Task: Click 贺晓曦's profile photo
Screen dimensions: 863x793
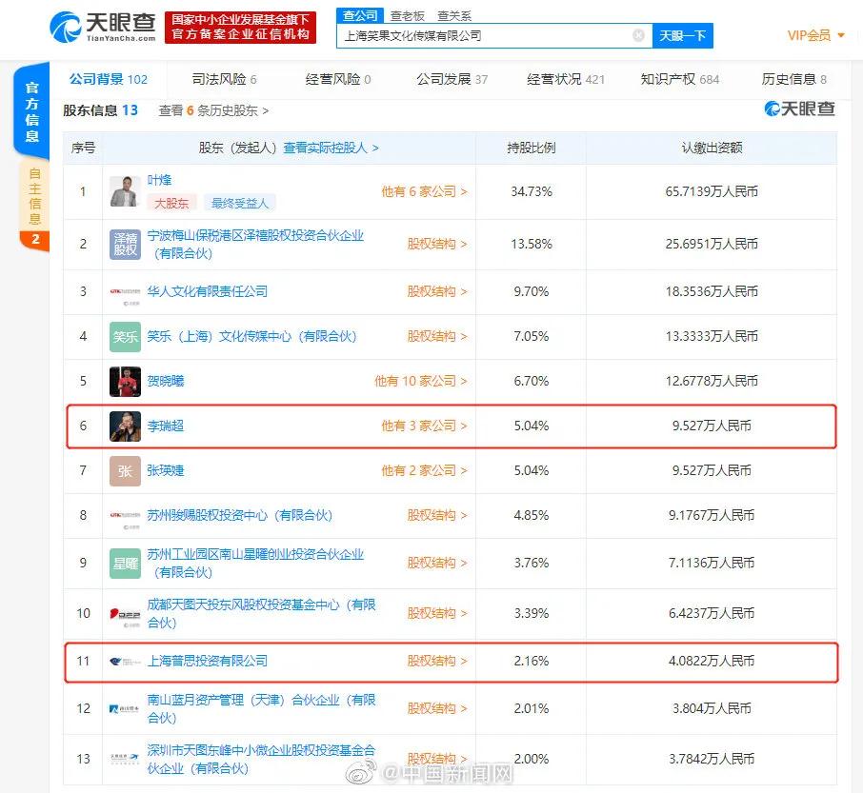Action: pos(125,381)
